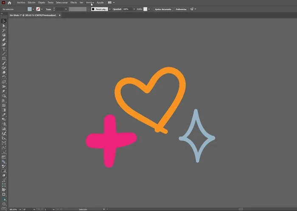Open the Ayuda menu
Image resolution: width=297 pixels, height=211 pixels.
100,3
